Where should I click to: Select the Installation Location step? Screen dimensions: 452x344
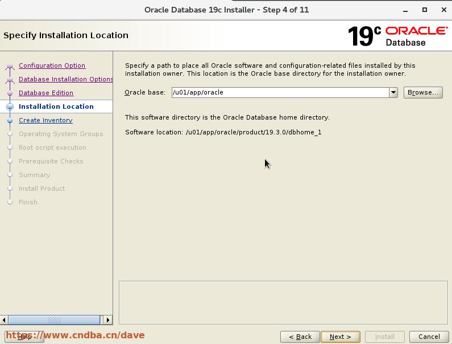click(x=56, y=107)
